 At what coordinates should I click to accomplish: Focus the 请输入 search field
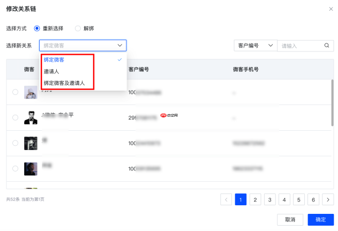tap(301, 46)
